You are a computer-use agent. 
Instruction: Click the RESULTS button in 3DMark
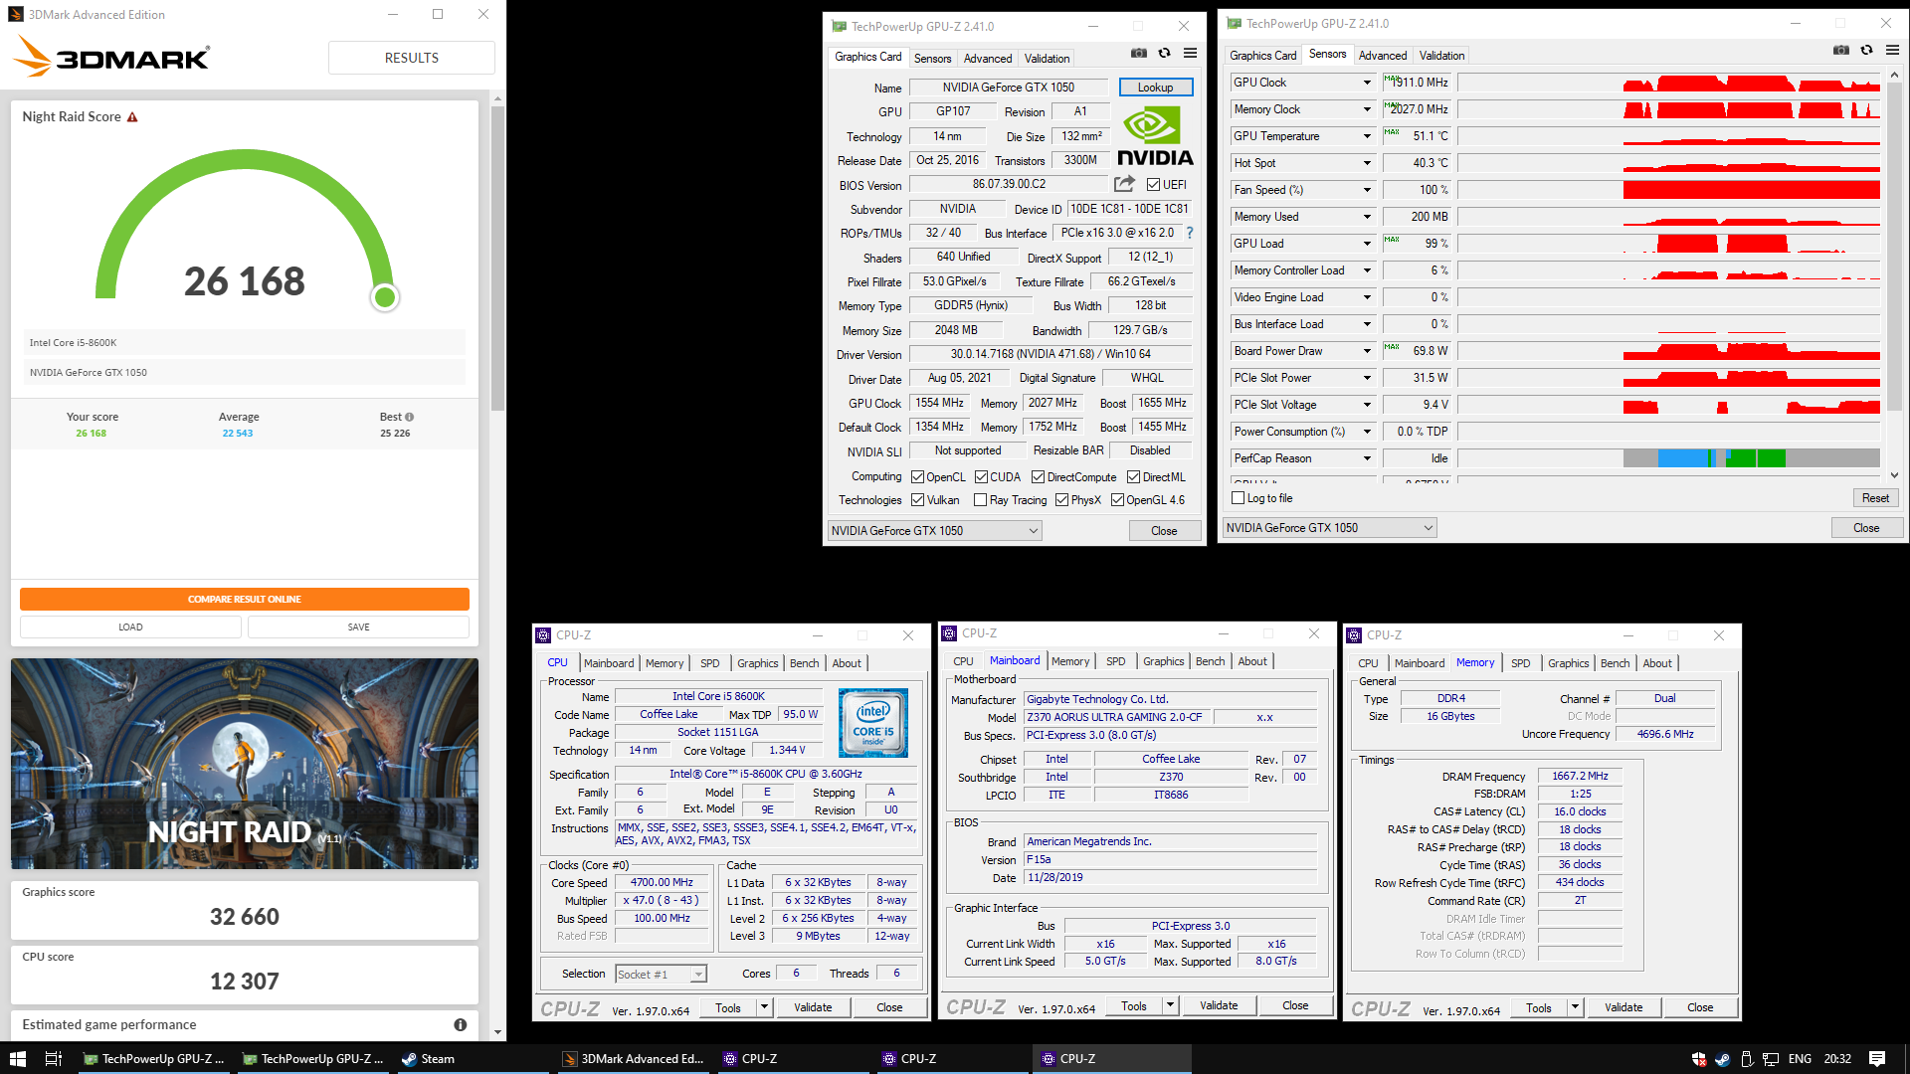pos(412,58)
